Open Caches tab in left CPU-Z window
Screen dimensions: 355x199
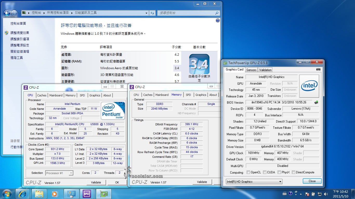42,95
